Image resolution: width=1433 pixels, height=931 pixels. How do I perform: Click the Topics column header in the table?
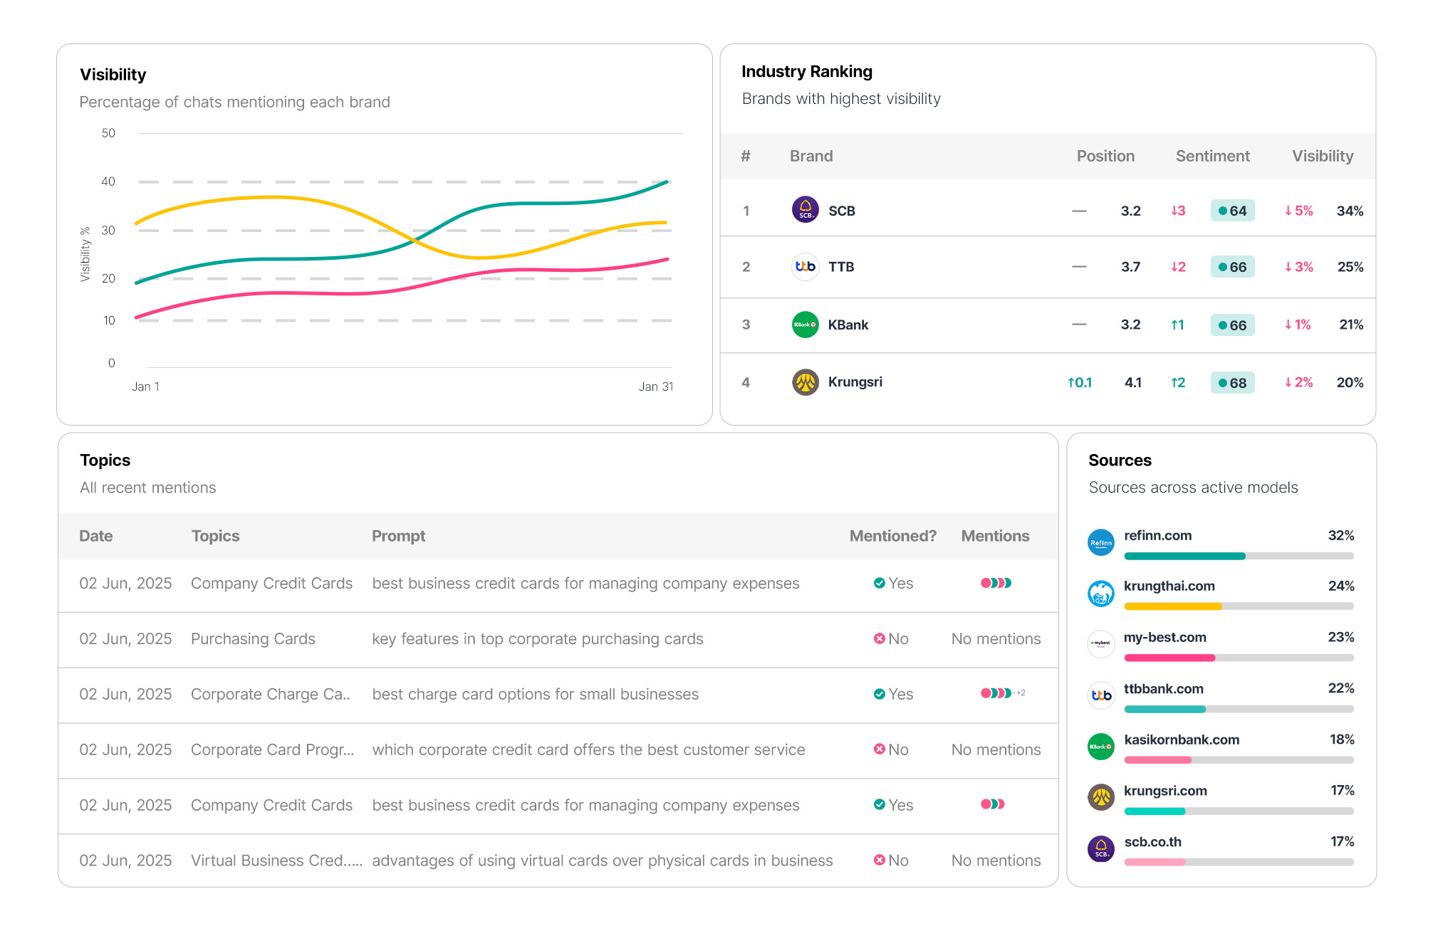click(x=215, y=536)
